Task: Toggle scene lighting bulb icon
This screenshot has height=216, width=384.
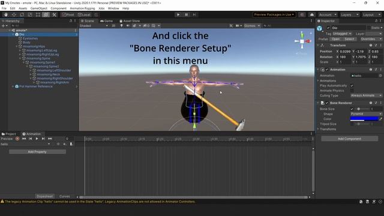Action: click(x=121, y=26)
